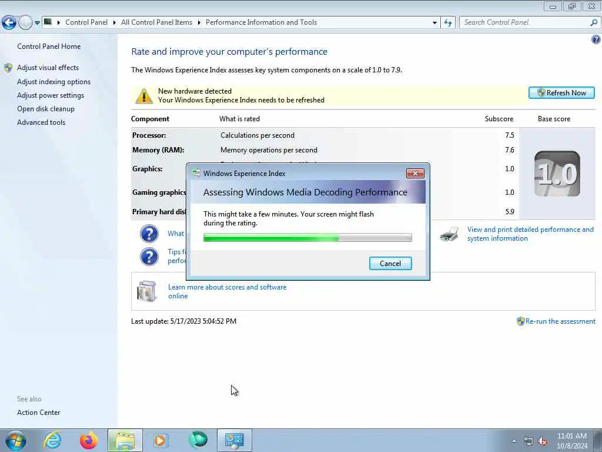
Task: Click the yellow warning triangle icon
Action: [x=144, y=96]
